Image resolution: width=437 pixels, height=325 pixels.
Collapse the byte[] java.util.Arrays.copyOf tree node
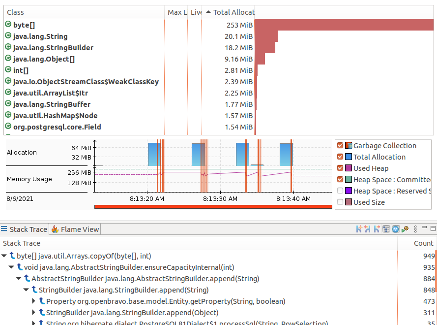(4, 256)
